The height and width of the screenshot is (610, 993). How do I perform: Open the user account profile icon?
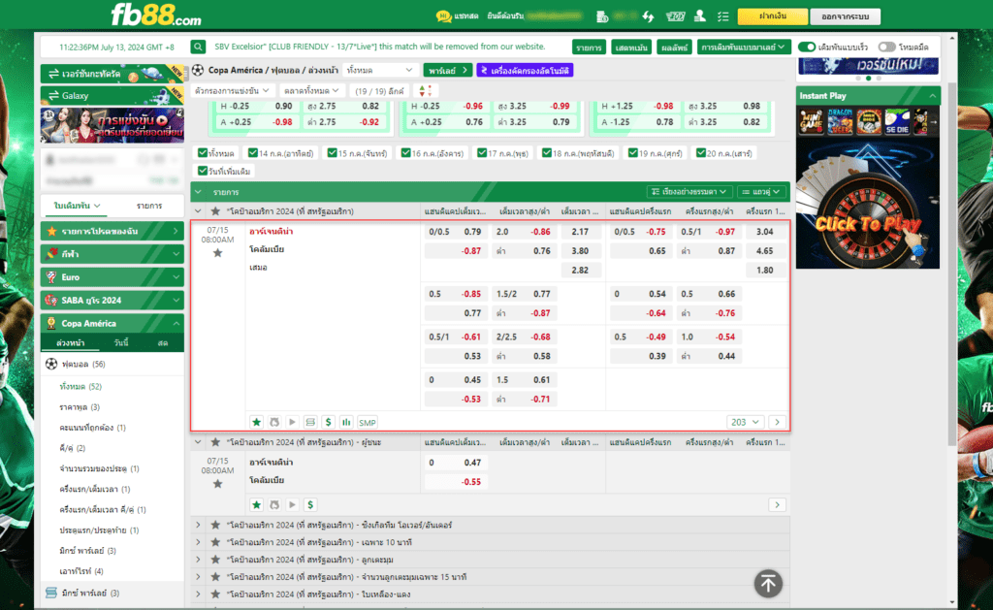pos(700,16)
